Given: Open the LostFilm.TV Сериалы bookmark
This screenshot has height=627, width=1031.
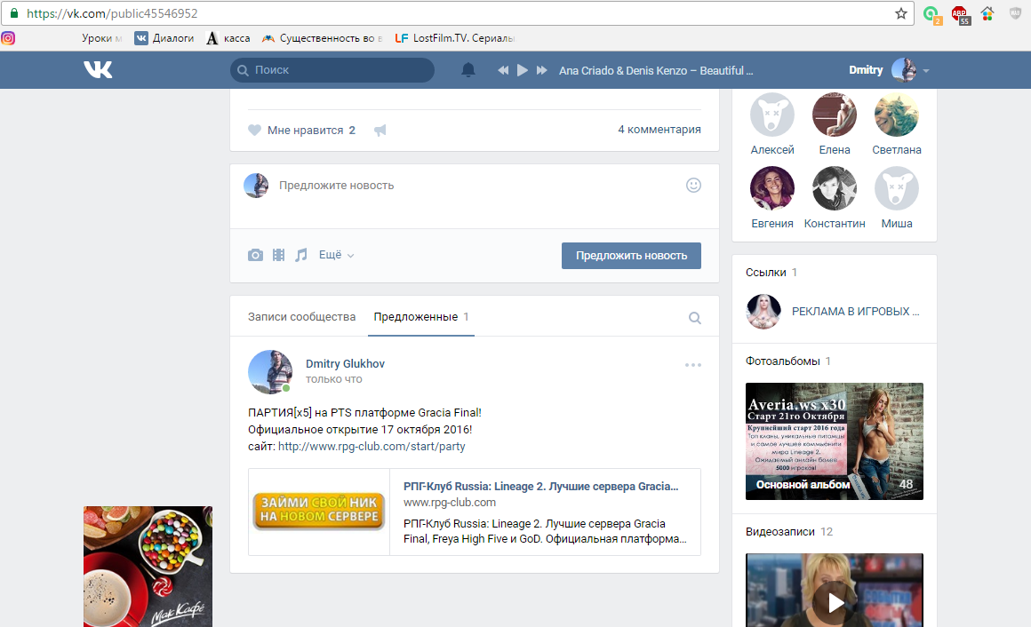Looking at the screenshot, I should [454, 38].
